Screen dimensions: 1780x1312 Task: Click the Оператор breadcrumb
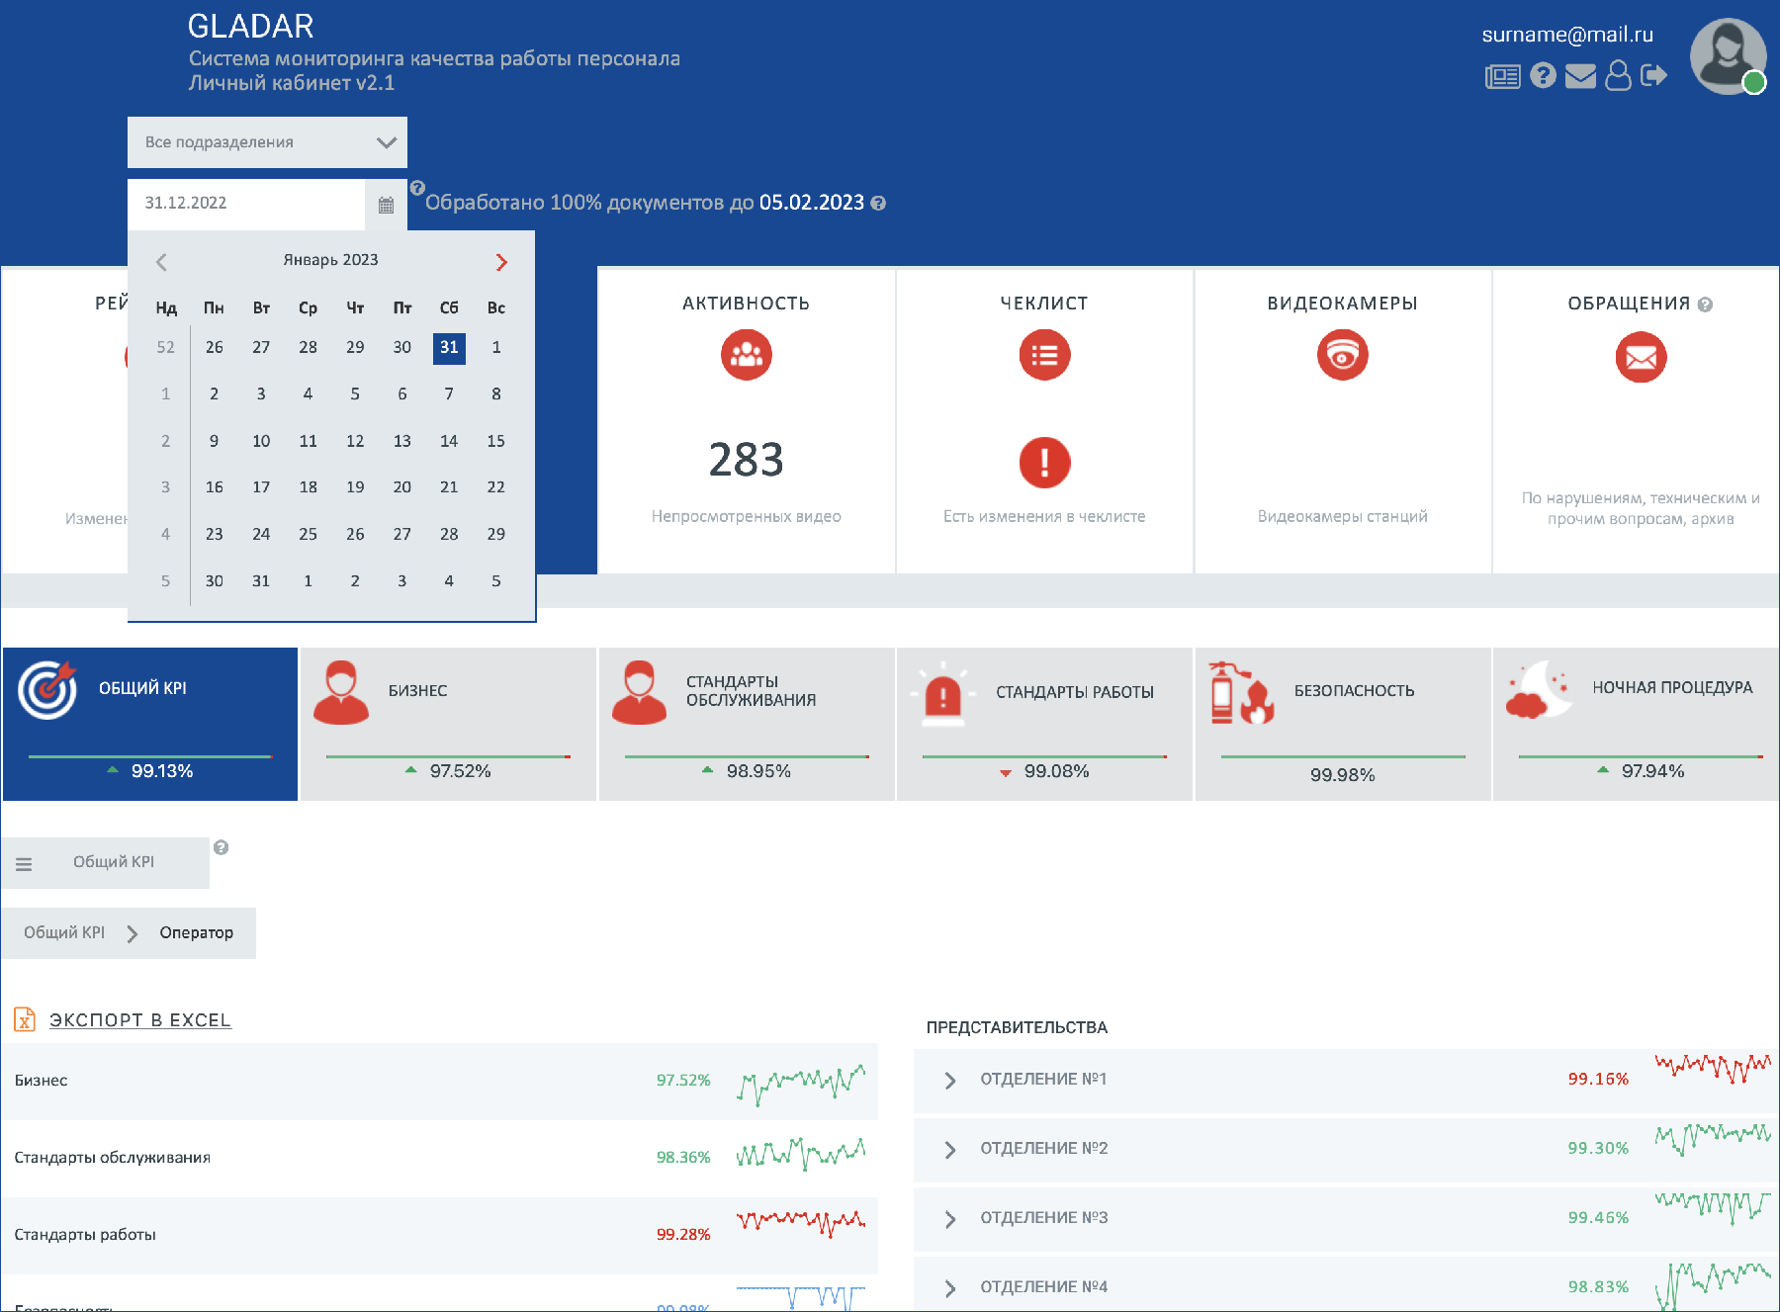click(x=197, y=932)
